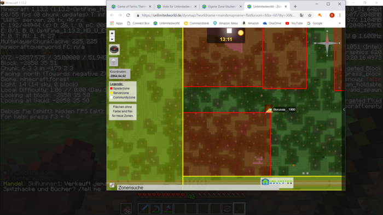Viewport: 383px width, 215px height.
Task: Close the Eigene Zone löschen tab
Action: 241,7
